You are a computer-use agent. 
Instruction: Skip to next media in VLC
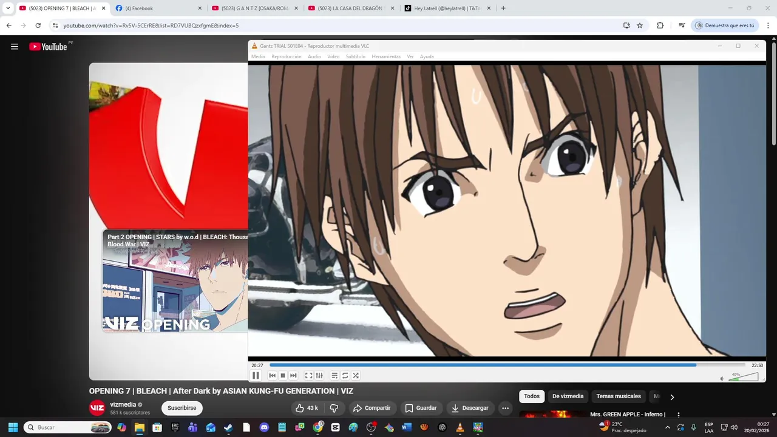point(293,376)
